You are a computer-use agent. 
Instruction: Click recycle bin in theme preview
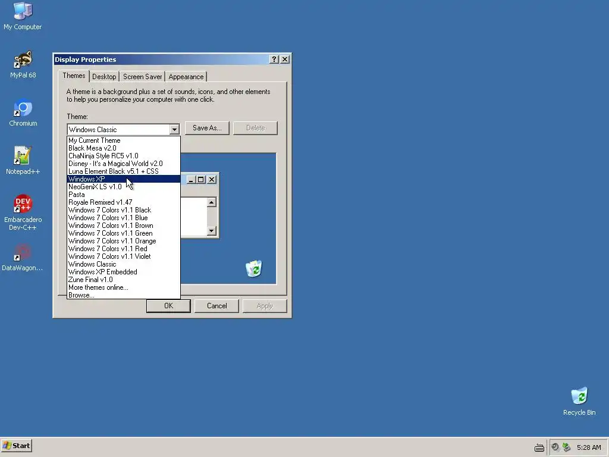click(x=254, y=268)
